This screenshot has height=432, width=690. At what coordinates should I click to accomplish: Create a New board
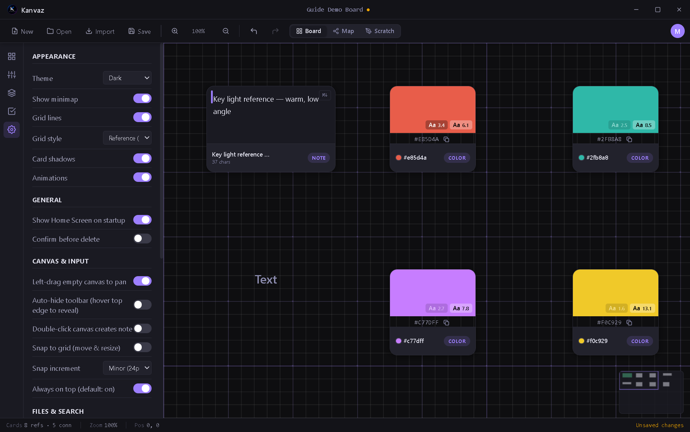(x=22, y=31)
